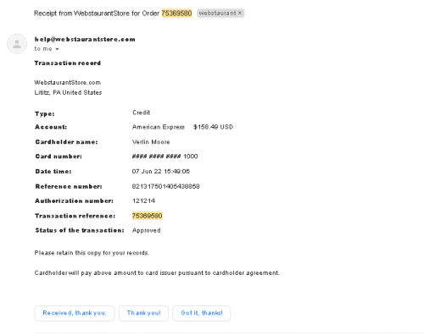Click the WebstaurantStore.com merchant name
The width and height of the screenshot is (424, 335).
tap(68, 82)
